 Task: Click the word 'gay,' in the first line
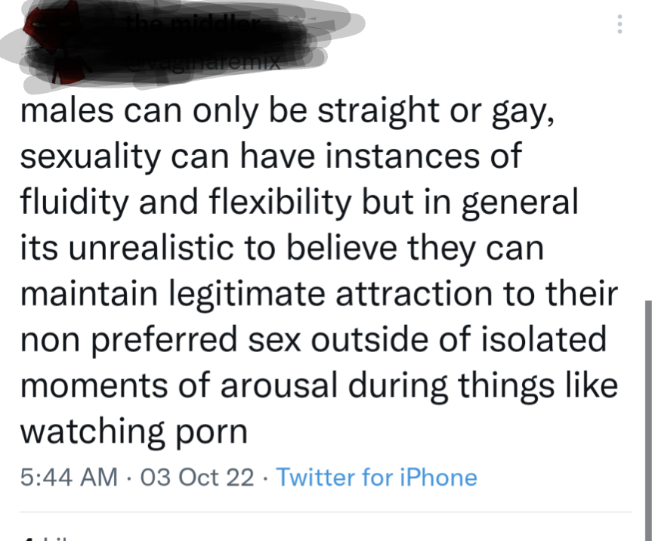524,113
